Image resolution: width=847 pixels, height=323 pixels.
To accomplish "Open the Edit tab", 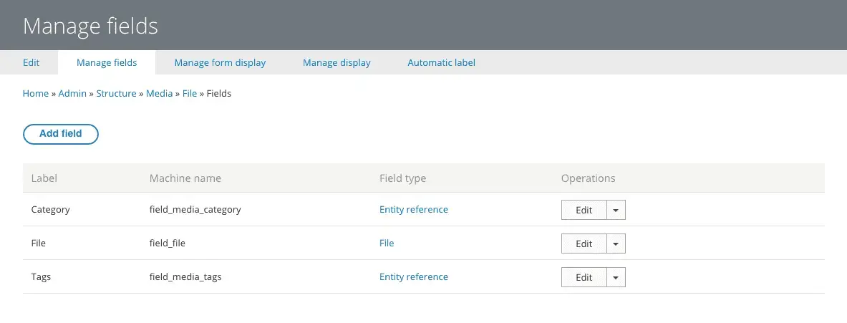I will (31, 62).
